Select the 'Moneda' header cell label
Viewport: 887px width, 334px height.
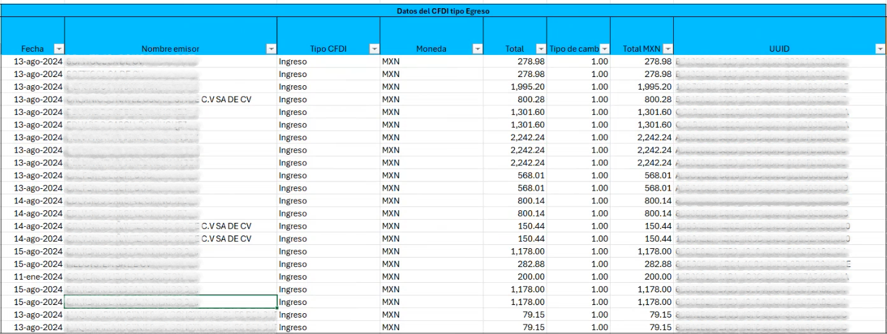[x=431, y=49]
